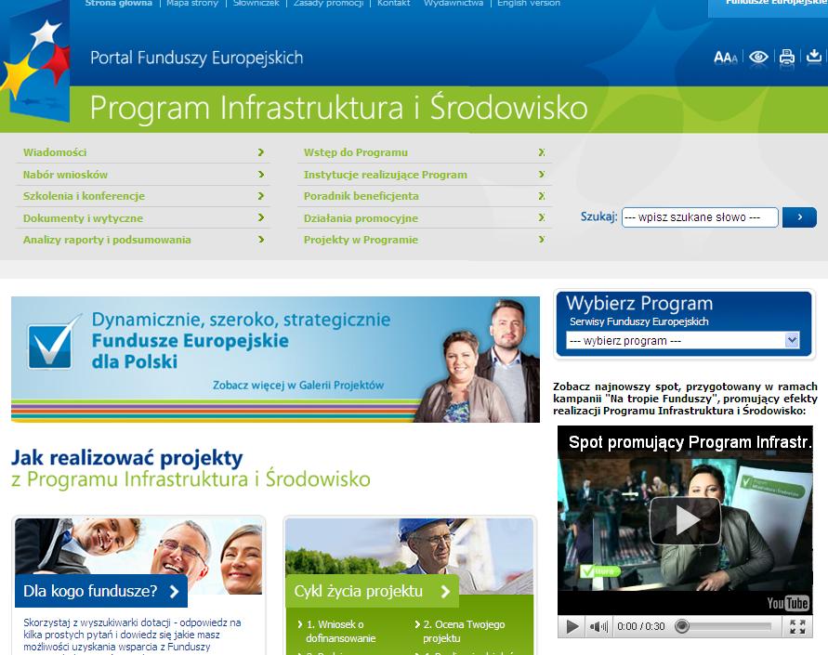The image size is (828, 655).
Task: Open the wybierz program dropdown
Action: (x=682, y=340)
